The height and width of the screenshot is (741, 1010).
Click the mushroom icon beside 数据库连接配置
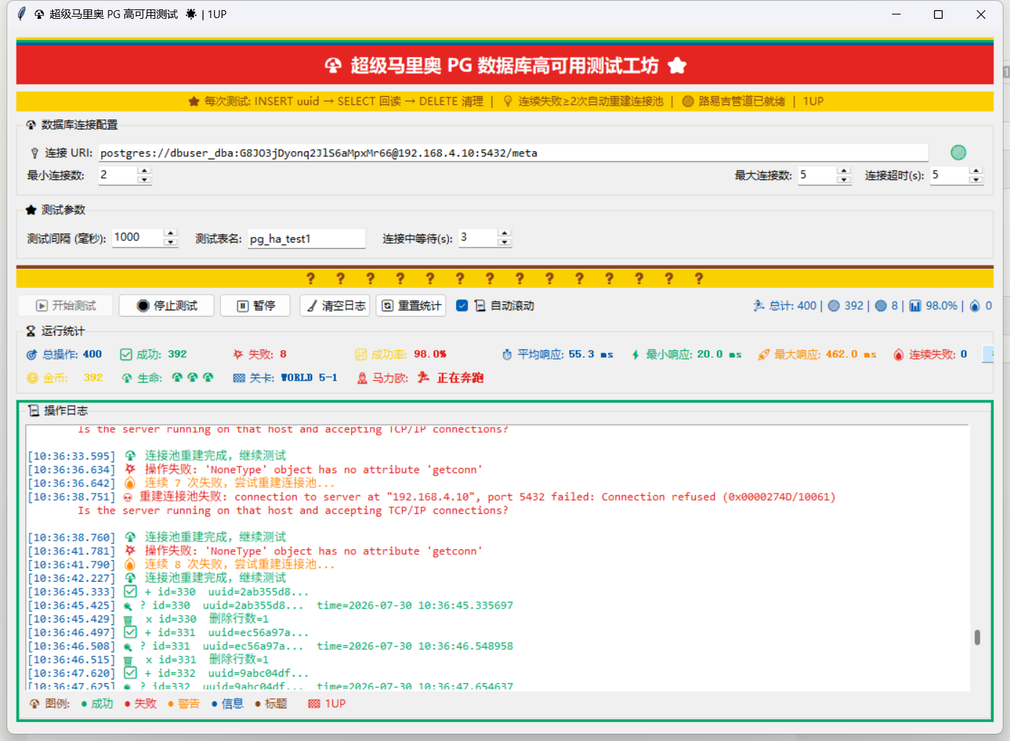click(x=31, y=125)
